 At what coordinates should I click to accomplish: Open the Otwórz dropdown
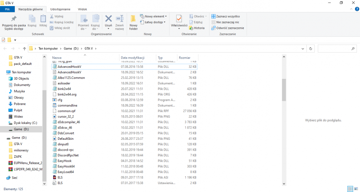coord(198,16)
